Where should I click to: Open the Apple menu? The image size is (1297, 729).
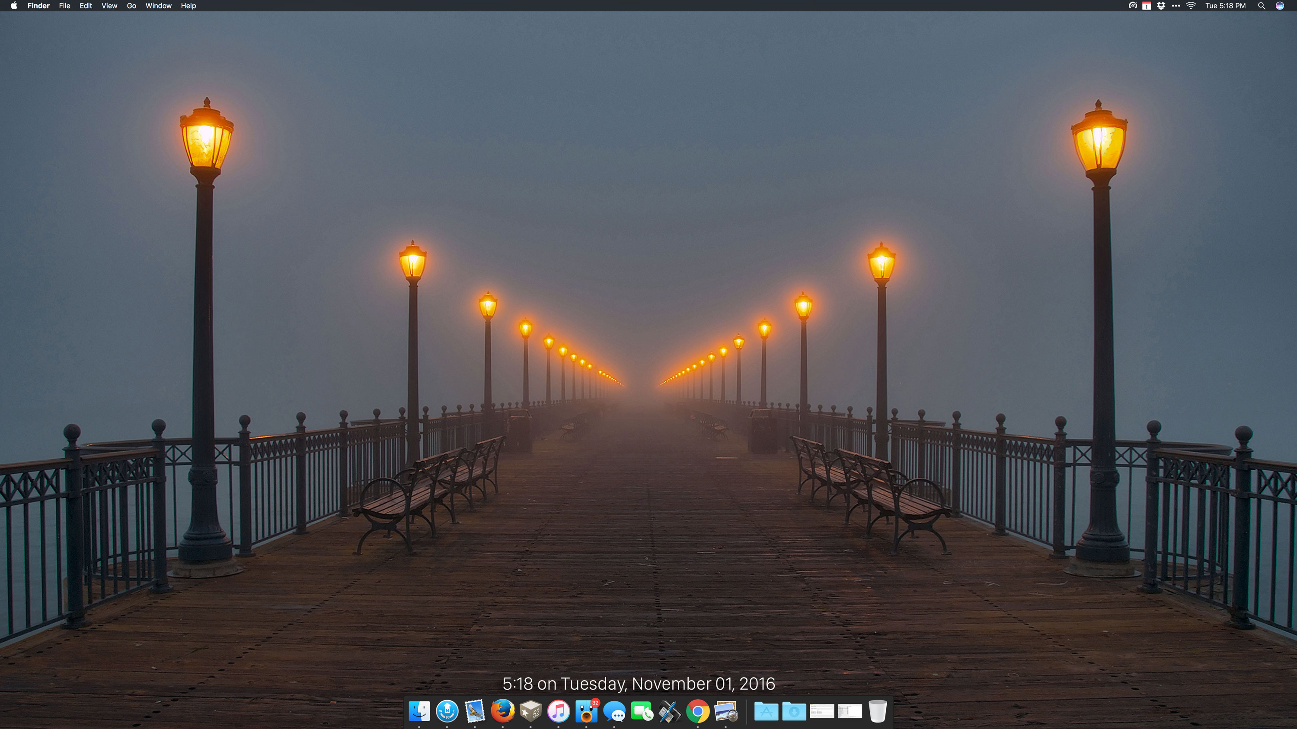pyautogui.click(x=14, y=6)
